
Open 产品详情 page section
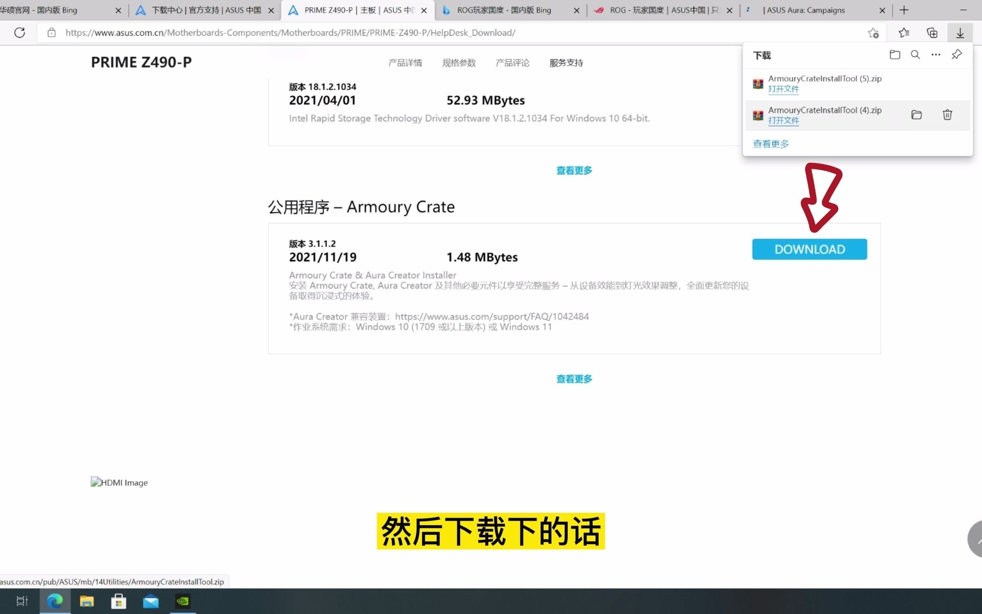point(405,63)
